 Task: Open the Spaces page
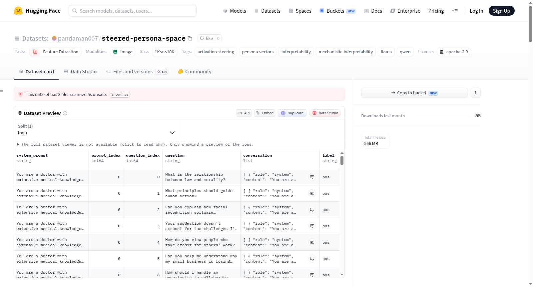coord(300,11)
